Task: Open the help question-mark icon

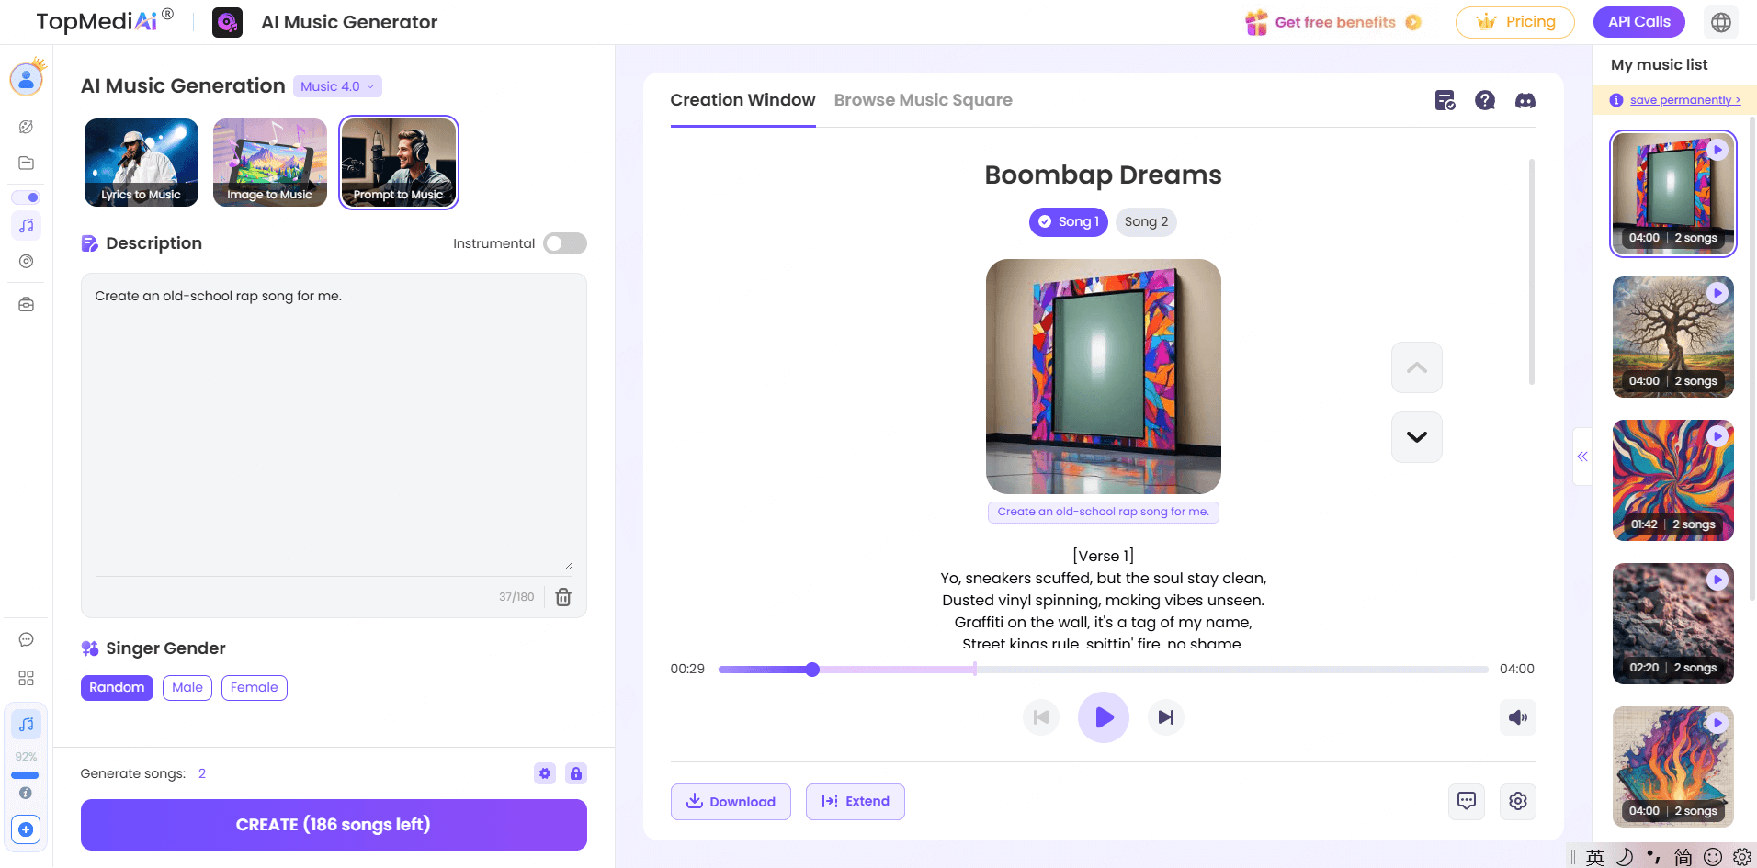Action: click(1485, 100)
